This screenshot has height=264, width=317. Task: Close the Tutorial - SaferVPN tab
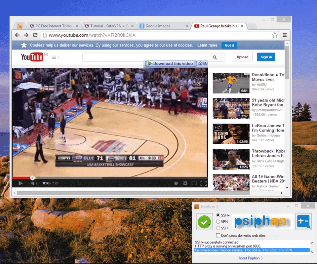coord(133,26)
